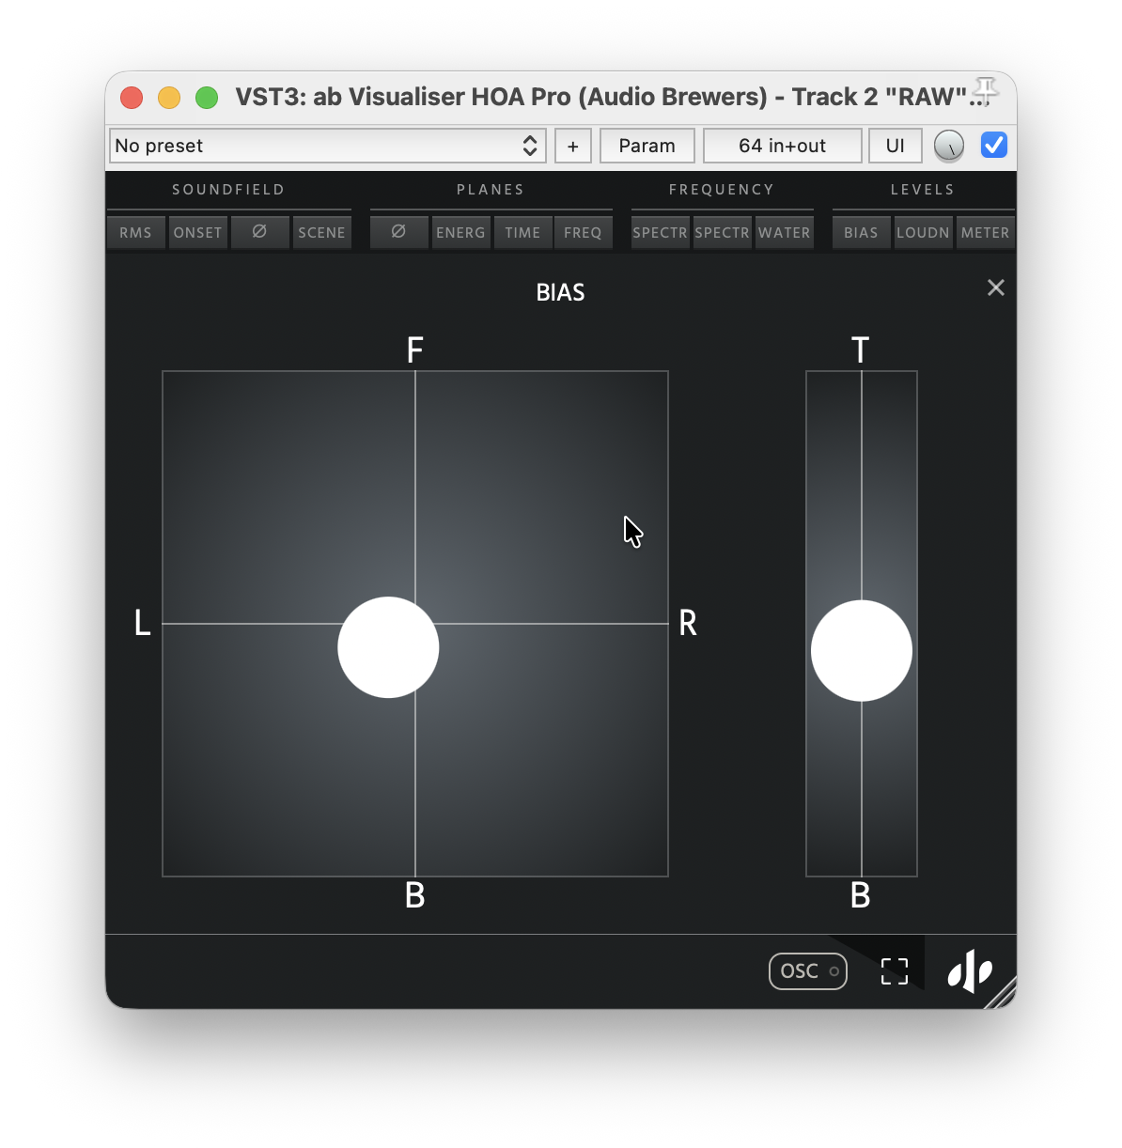The image size is (1122, 1148).
Task: Click the plus button beside preset
Action: point(573,146)
